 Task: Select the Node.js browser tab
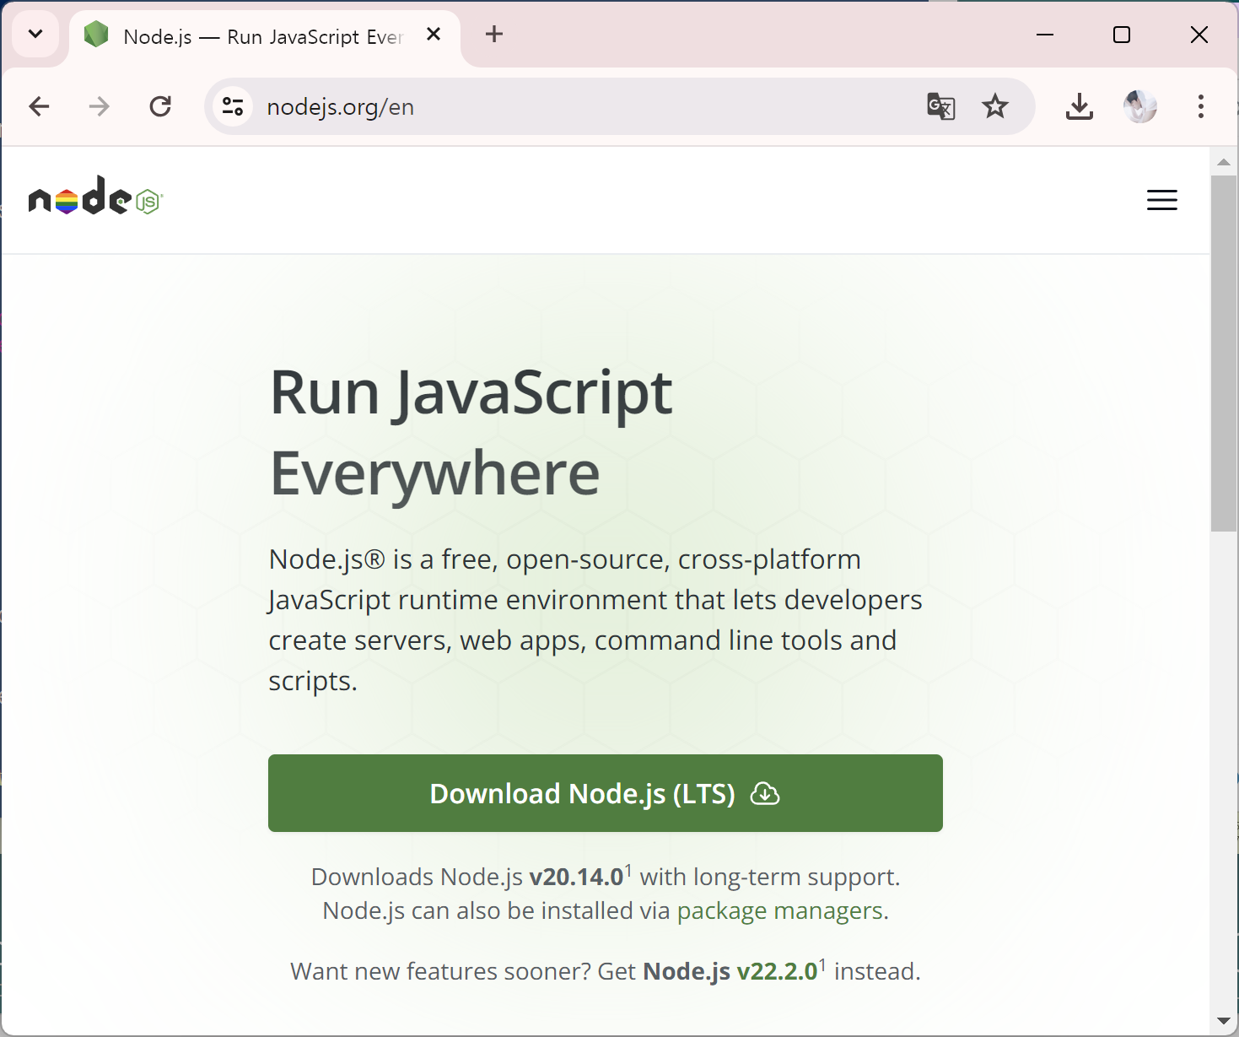click(264, 36)
